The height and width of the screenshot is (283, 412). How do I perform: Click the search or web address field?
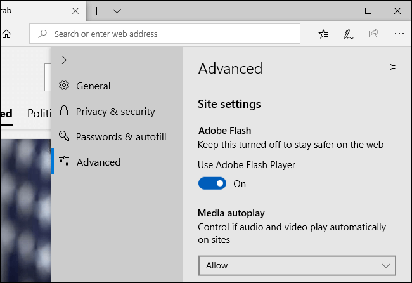165,34
